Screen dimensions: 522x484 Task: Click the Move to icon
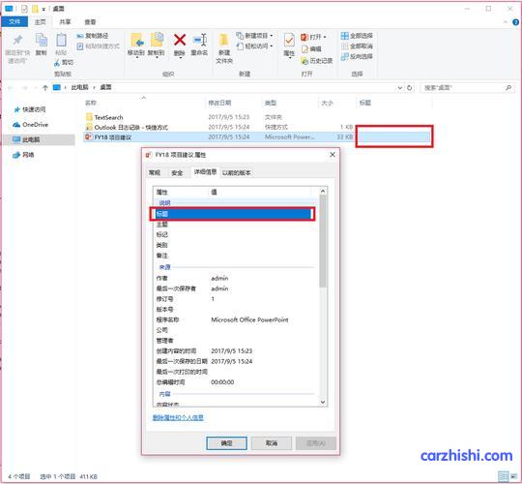pyautogui.click(x=136, y=40)
